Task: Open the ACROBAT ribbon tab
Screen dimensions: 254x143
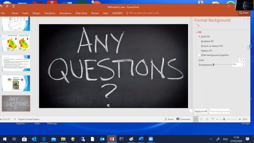Action: tap(117, 13)
